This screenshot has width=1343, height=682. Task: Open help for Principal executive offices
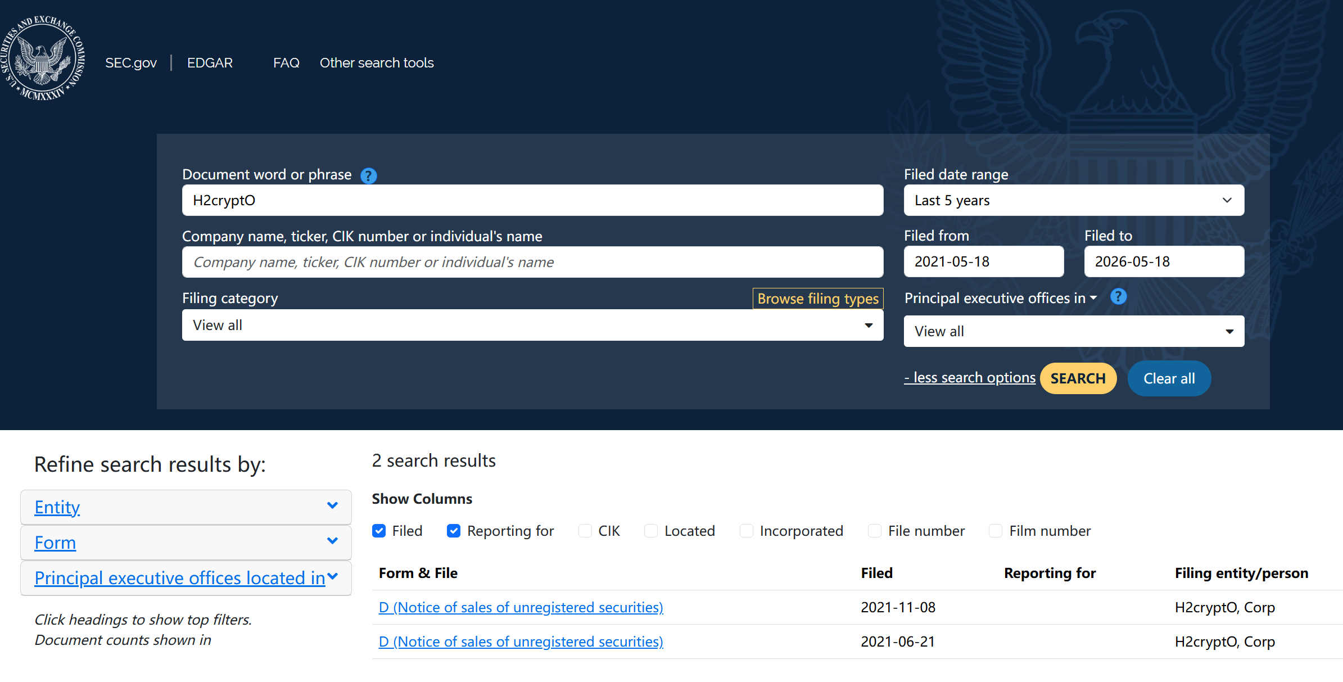pyautogui.click(x=1118, y=296)
